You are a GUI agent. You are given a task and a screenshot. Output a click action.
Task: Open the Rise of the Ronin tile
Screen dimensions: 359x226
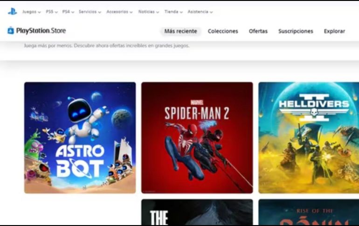click(x=309, y=212)
